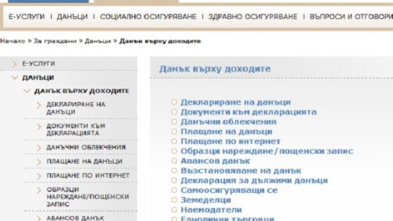This screenshot has height=221, width=393.
Task: Open ОБРАЗЦИ НАРЕЖДАНЕ/ПОЩЕНСКИ ЗАПИС sidebar item
Action: click(x=88, y=196)
